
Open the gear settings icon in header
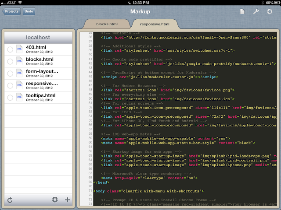[x=270, y=11]
